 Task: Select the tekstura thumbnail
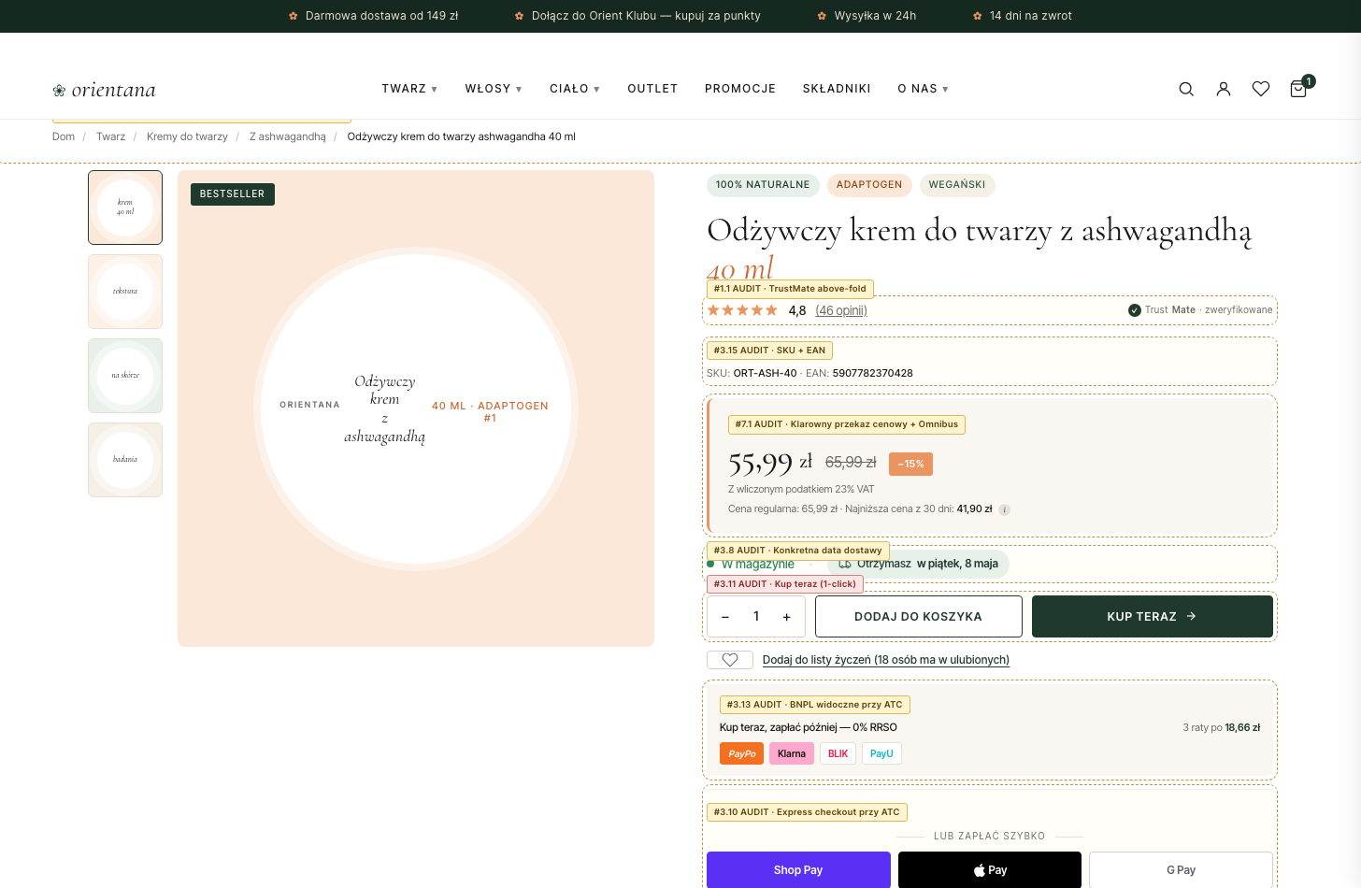(125, 292)
